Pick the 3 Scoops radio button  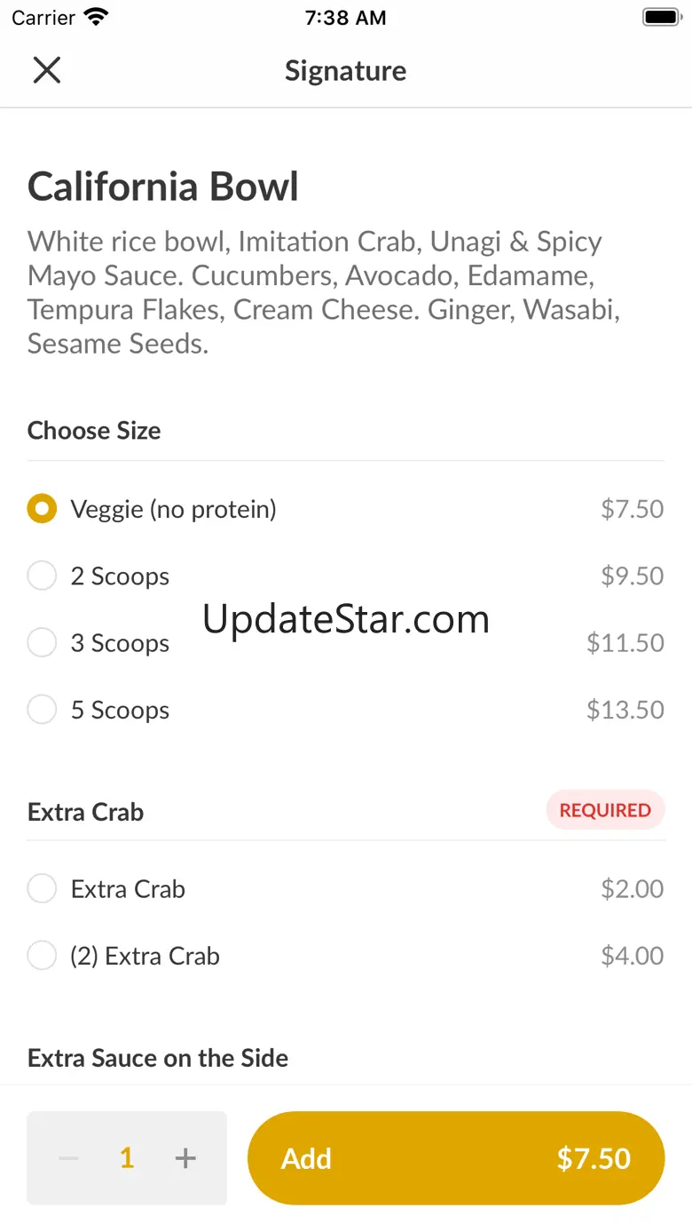pos(42,643)
